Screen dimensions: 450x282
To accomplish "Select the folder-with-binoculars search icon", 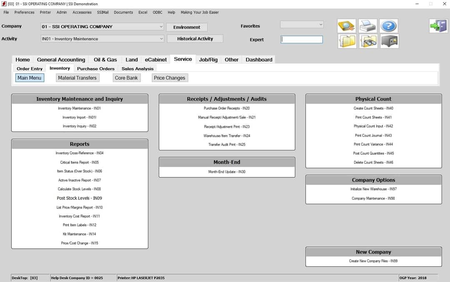I will (368, 41).
